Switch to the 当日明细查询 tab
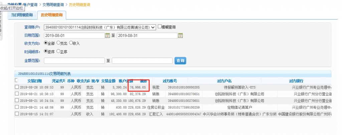Viewport: 342px width, 135px height. tap(22, 15)
